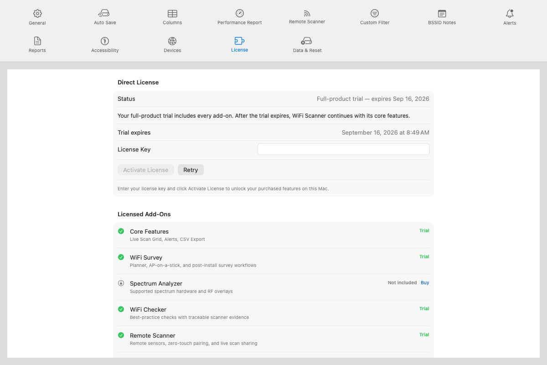
Task: Click the green check beside Core Features
Action: point(121,231)
